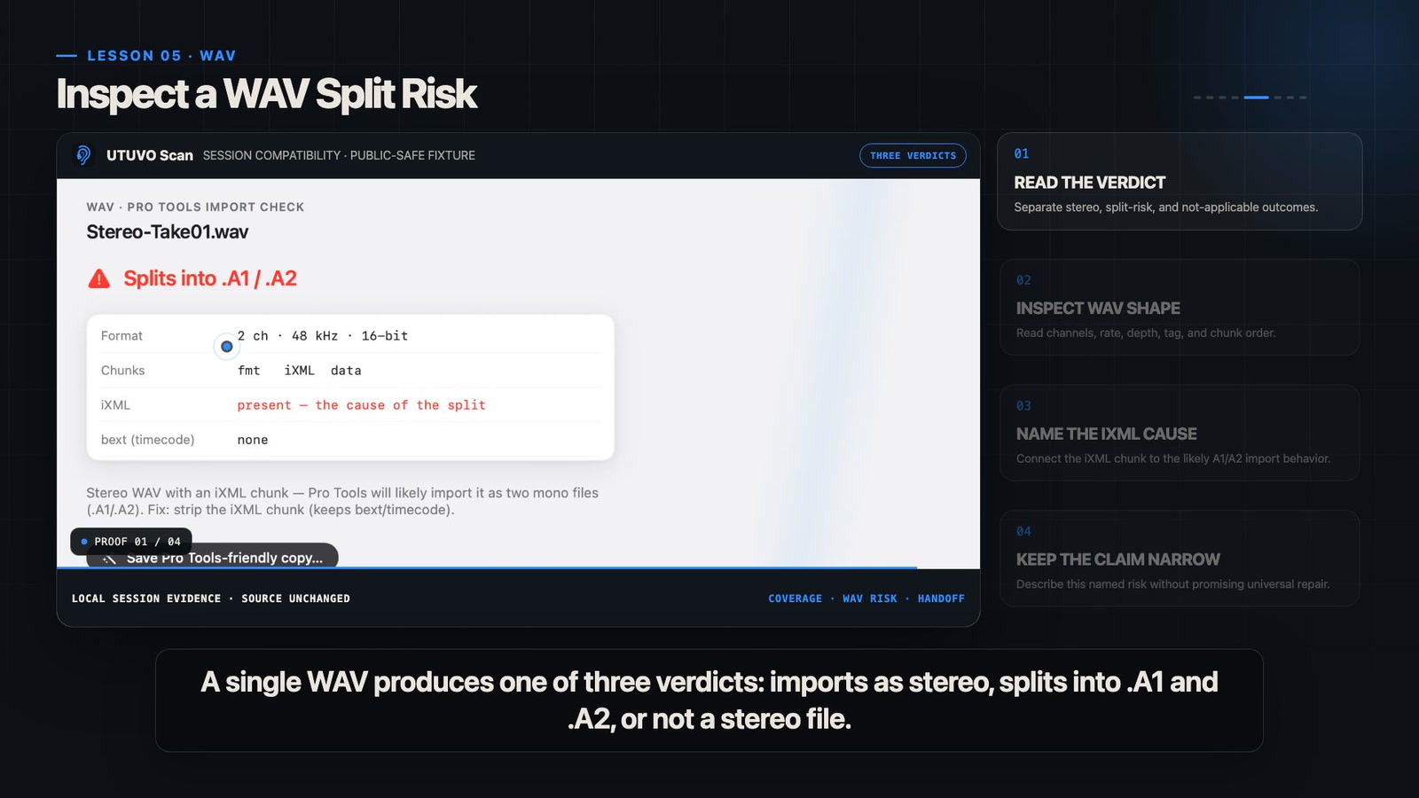Click 'SESSION COMPATIBILITY · PUBLIC-SAFE FIXTURE' subtitle
1419x798 pixels.
tap(339, 155)
